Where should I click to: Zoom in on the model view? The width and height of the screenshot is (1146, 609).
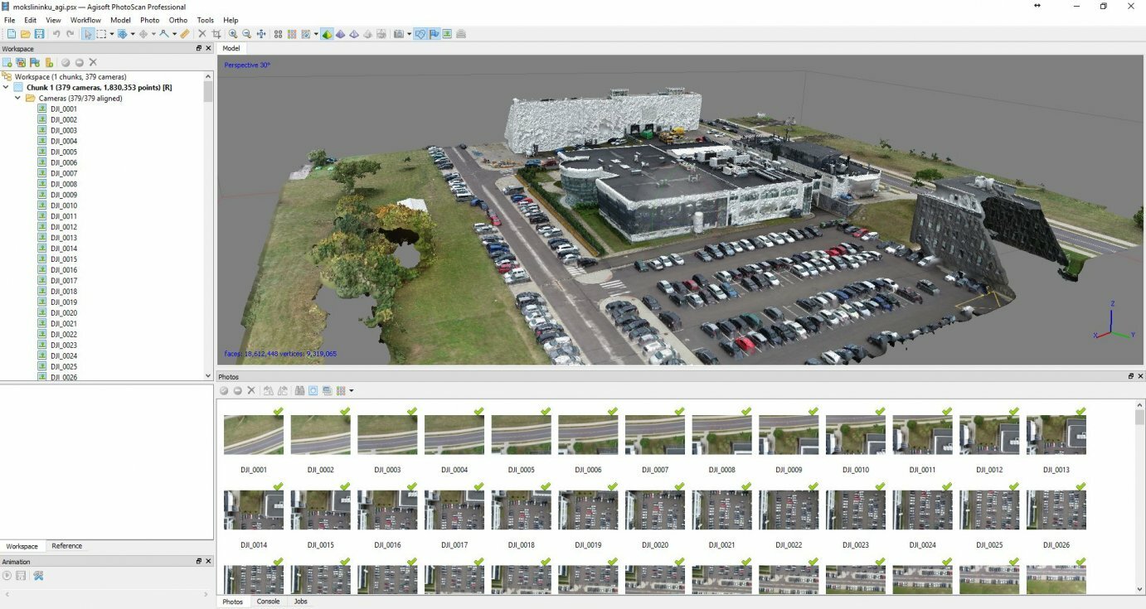233,34
